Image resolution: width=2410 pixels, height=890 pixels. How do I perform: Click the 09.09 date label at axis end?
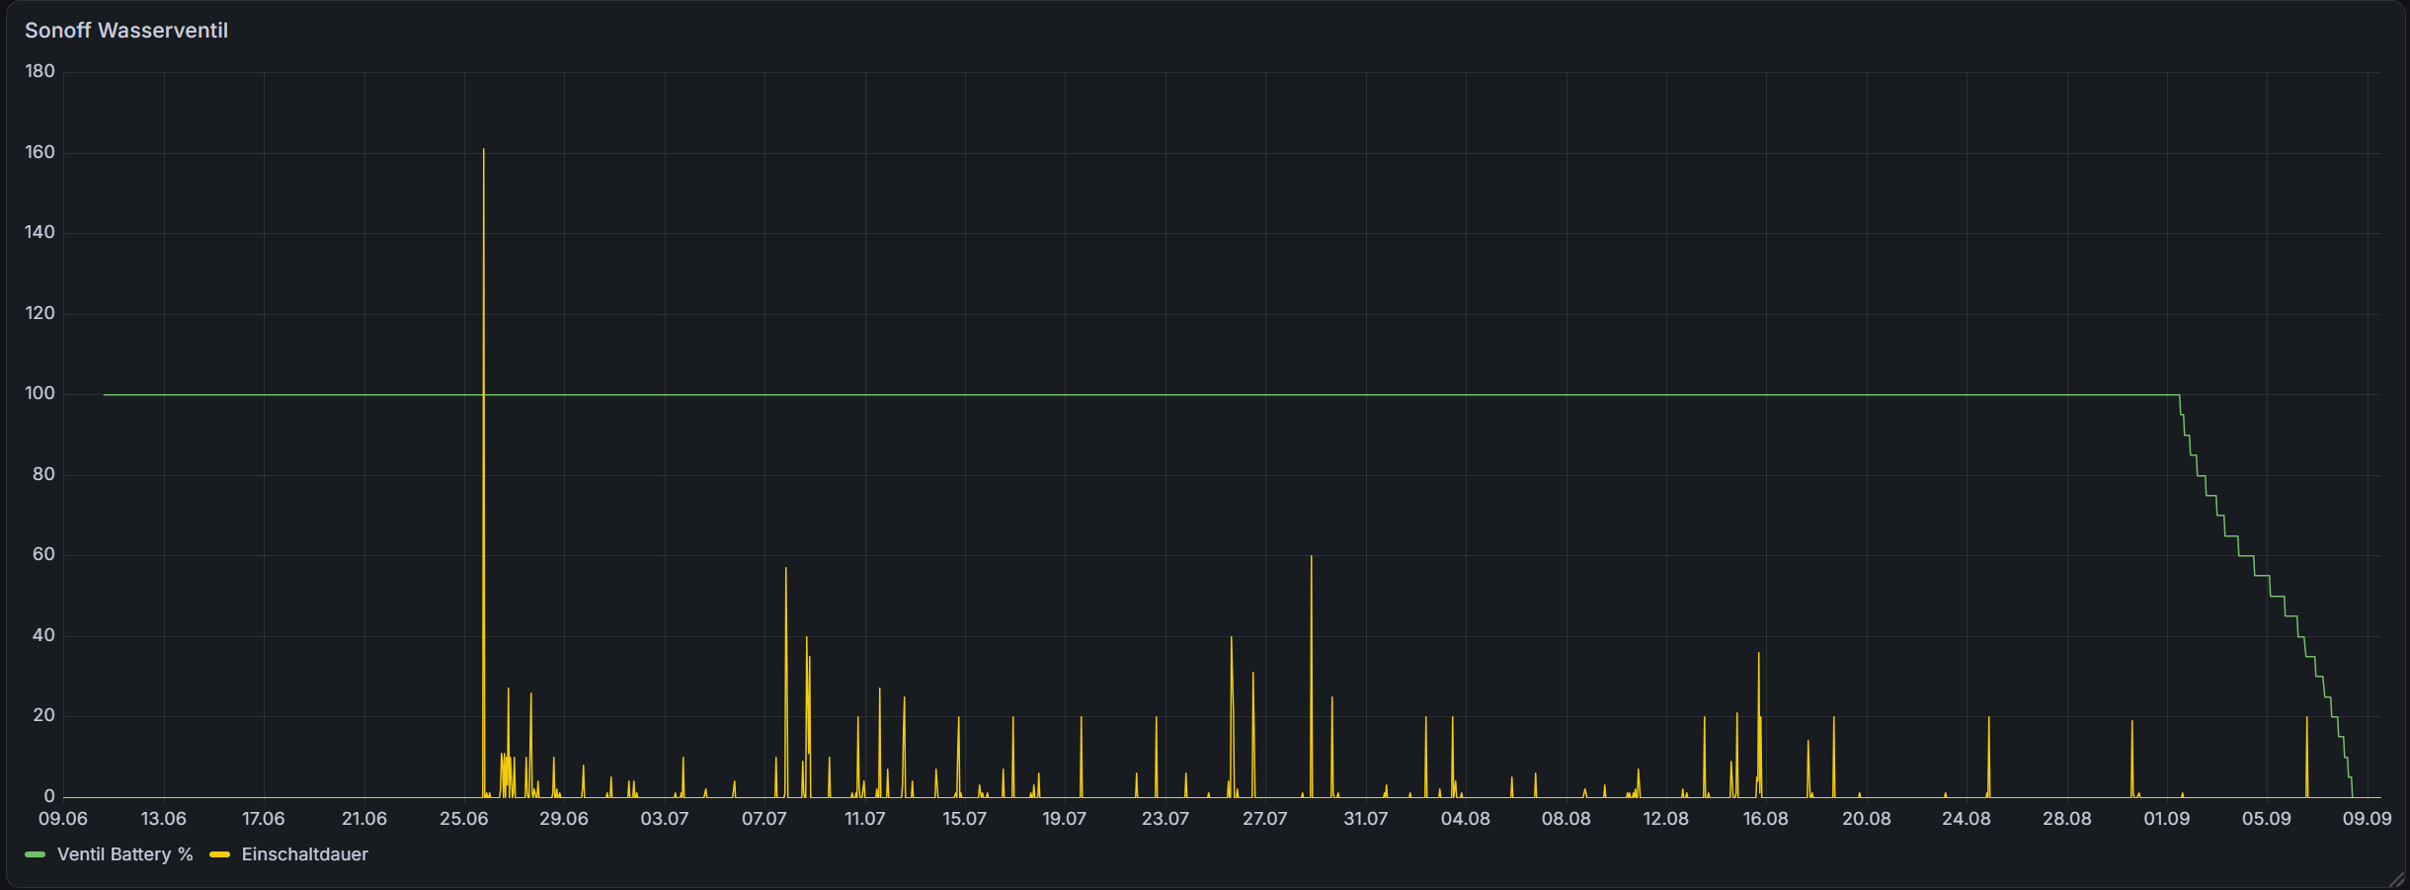(x=2368, y=819)
